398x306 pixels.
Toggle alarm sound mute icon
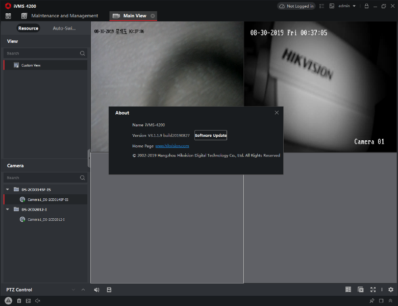[38, 301]
